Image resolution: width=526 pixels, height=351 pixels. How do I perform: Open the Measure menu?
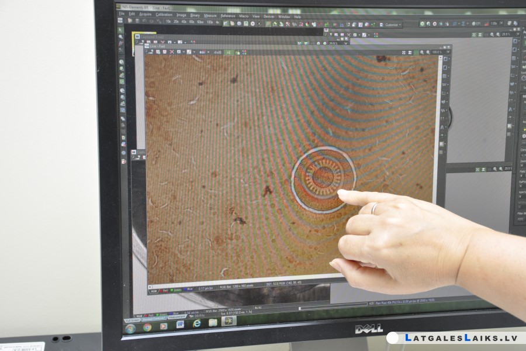[210, 15]
